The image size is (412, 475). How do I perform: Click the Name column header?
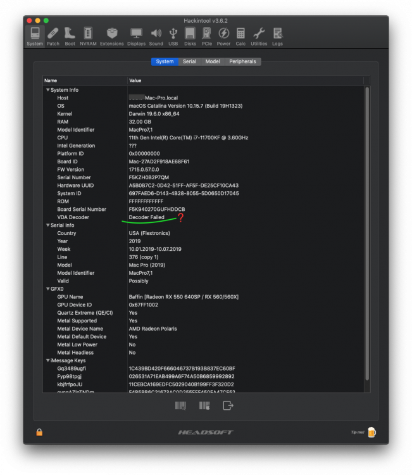(85, 80)
